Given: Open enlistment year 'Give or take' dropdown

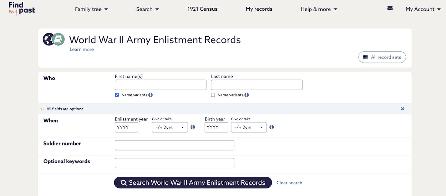Looking at the screenshot, I should (170, 127).
